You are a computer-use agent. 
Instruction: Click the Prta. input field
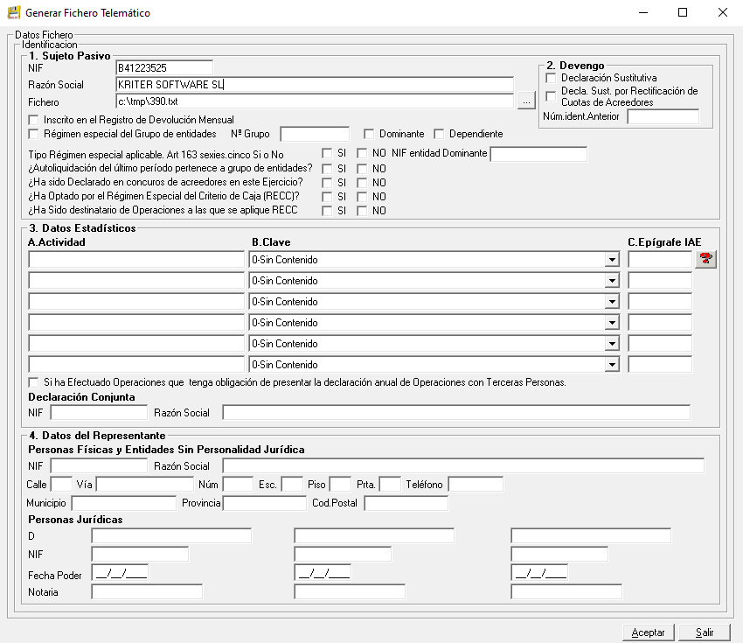click(x=391, y=484)
